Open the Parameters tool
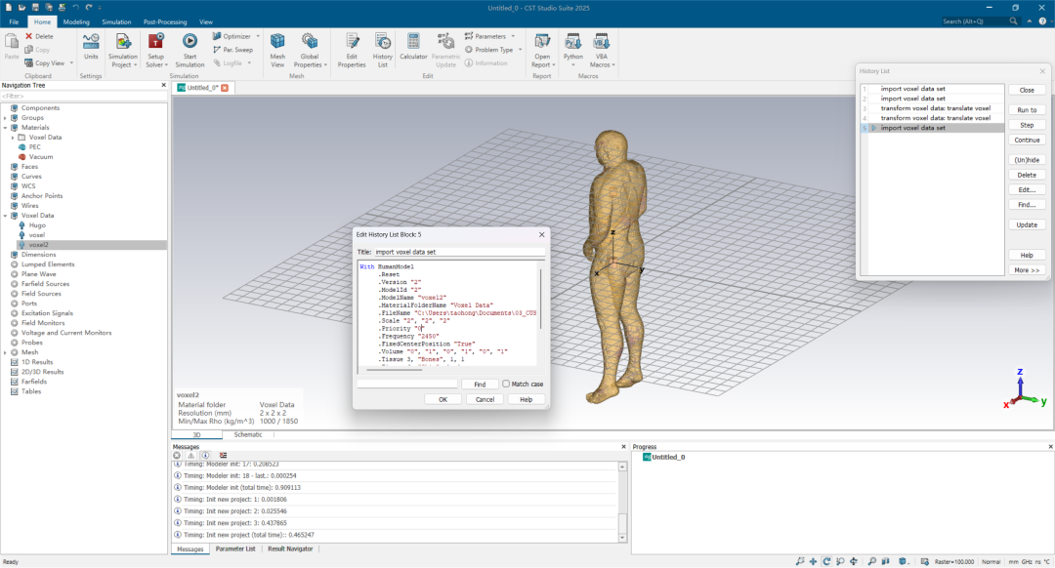The width and height of the screenshot is (1055, 568). pos(485,36)
